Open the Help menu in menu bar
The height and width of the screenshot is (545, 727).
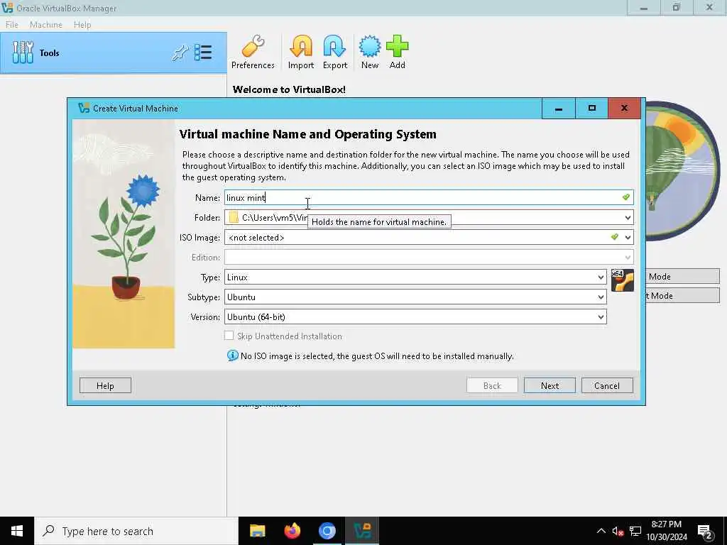coord(82,25)
